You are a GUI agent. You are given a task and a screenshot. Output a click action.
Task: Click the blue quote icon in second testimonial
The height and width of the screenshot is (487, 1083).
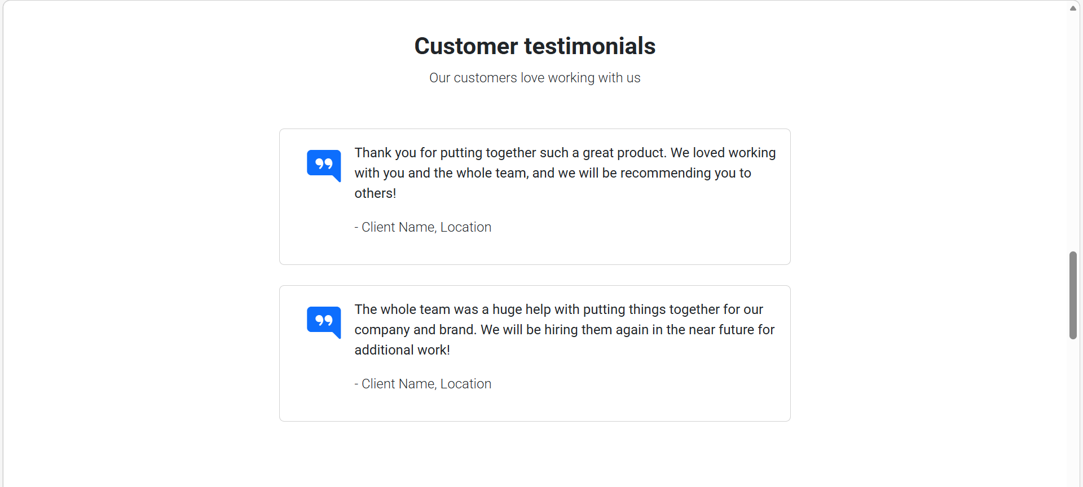[x=324, y=322]
